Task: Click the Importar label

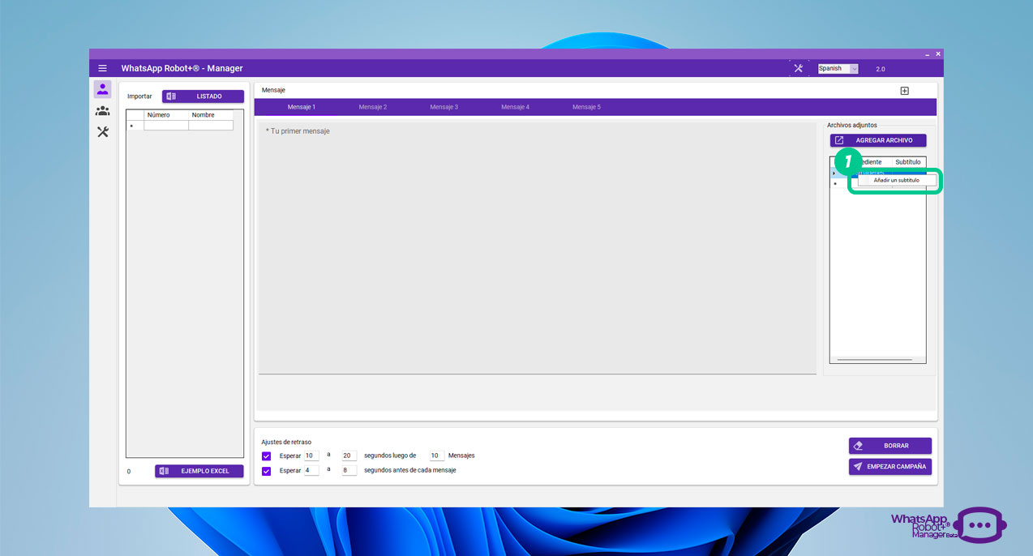Action: coord(139,96)
